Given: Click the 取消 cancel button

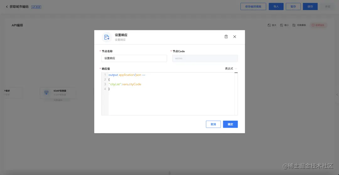Looking at the screenshot, I should point(213,124).
